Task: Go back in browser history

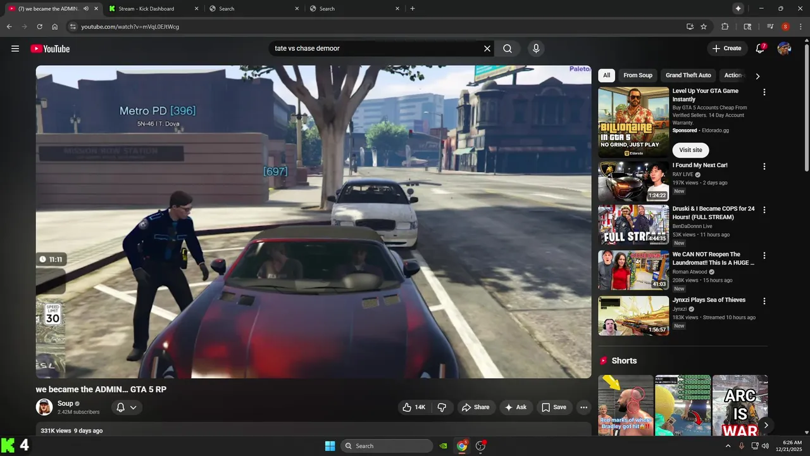Action: [9, 27]
